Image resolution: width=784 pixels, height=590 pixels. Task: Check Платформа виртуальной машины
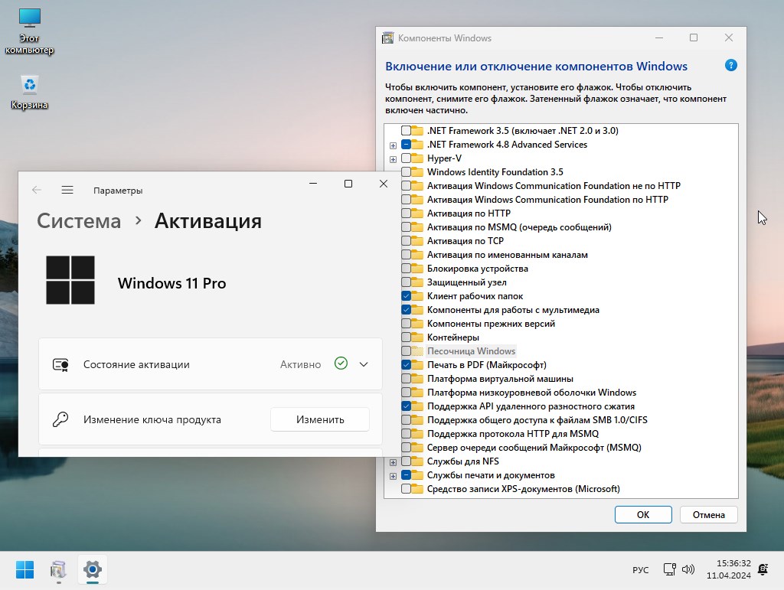coord(406,379)
